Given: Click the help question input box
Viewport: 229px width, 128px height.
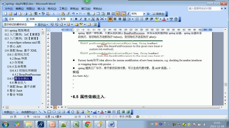Looking at the screenshot, I should [x=204, y=9].
